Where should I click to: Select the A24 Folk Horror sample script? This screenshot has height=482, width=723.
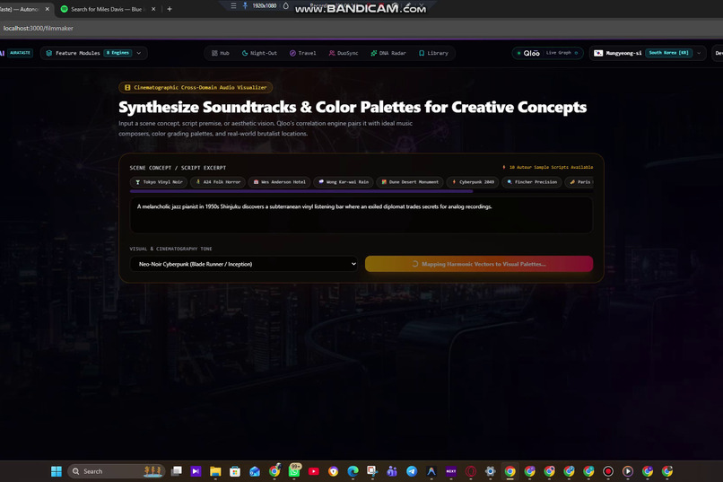pyautogui.click(x=218, y=182)
